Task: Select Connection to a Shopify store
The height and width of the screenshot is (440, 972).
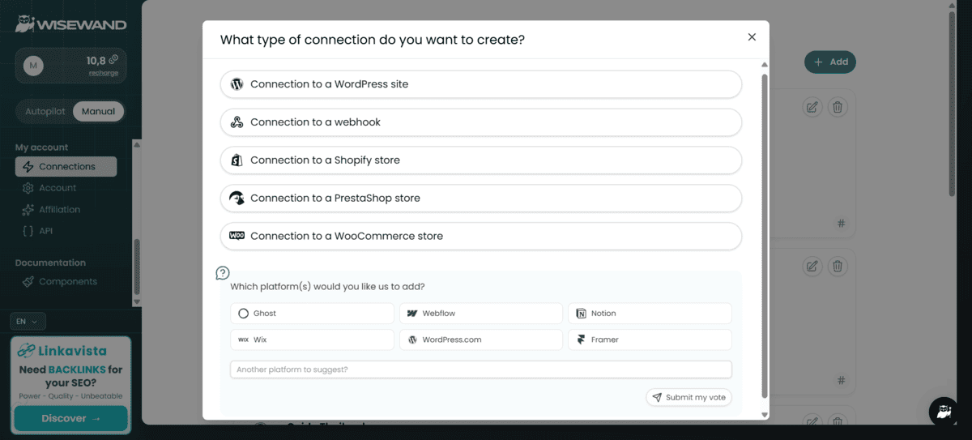Action: (481, 160)
